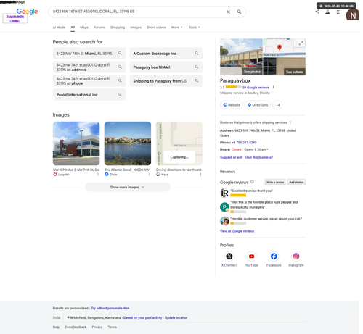Viewport: 363px width, 334px height.
Task: Open the Tools dropdown
Action: (195, 28)
